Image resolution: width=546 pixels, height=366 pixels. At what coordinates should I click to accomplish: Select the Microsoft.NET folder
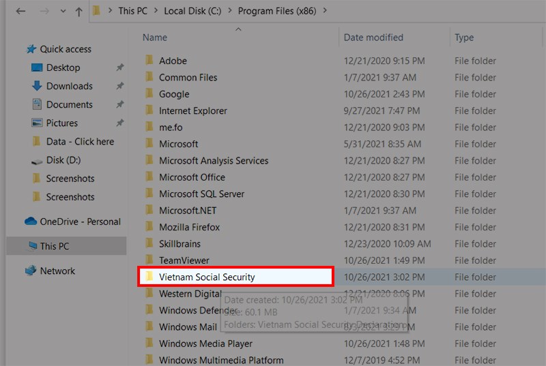pyautogui.click(x=188, y=211)
